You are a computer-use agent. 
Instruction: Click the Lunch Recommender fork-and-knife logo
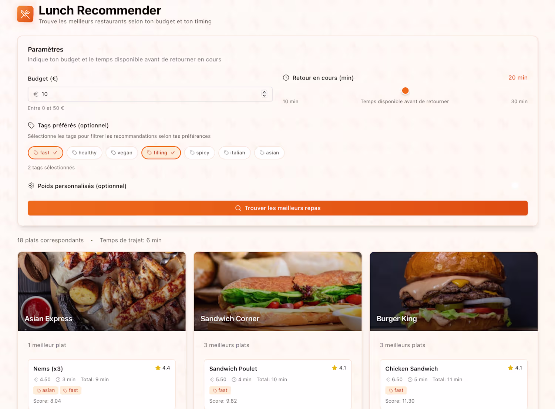click(25, 14)
